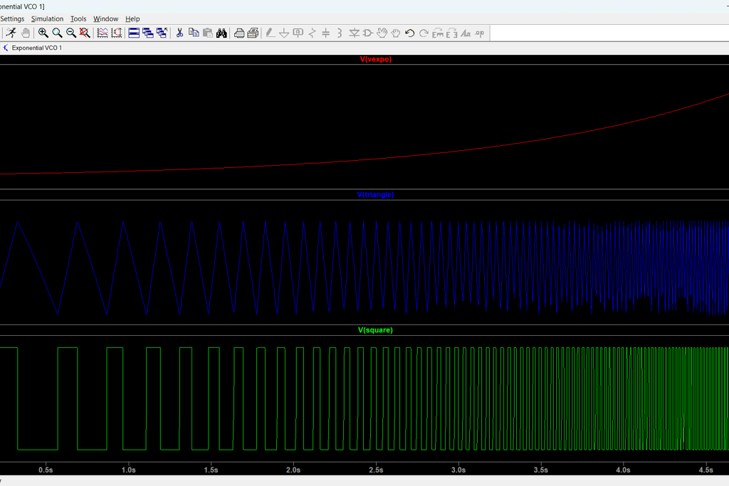Select the Place Resistor tool

pos(312,33)
